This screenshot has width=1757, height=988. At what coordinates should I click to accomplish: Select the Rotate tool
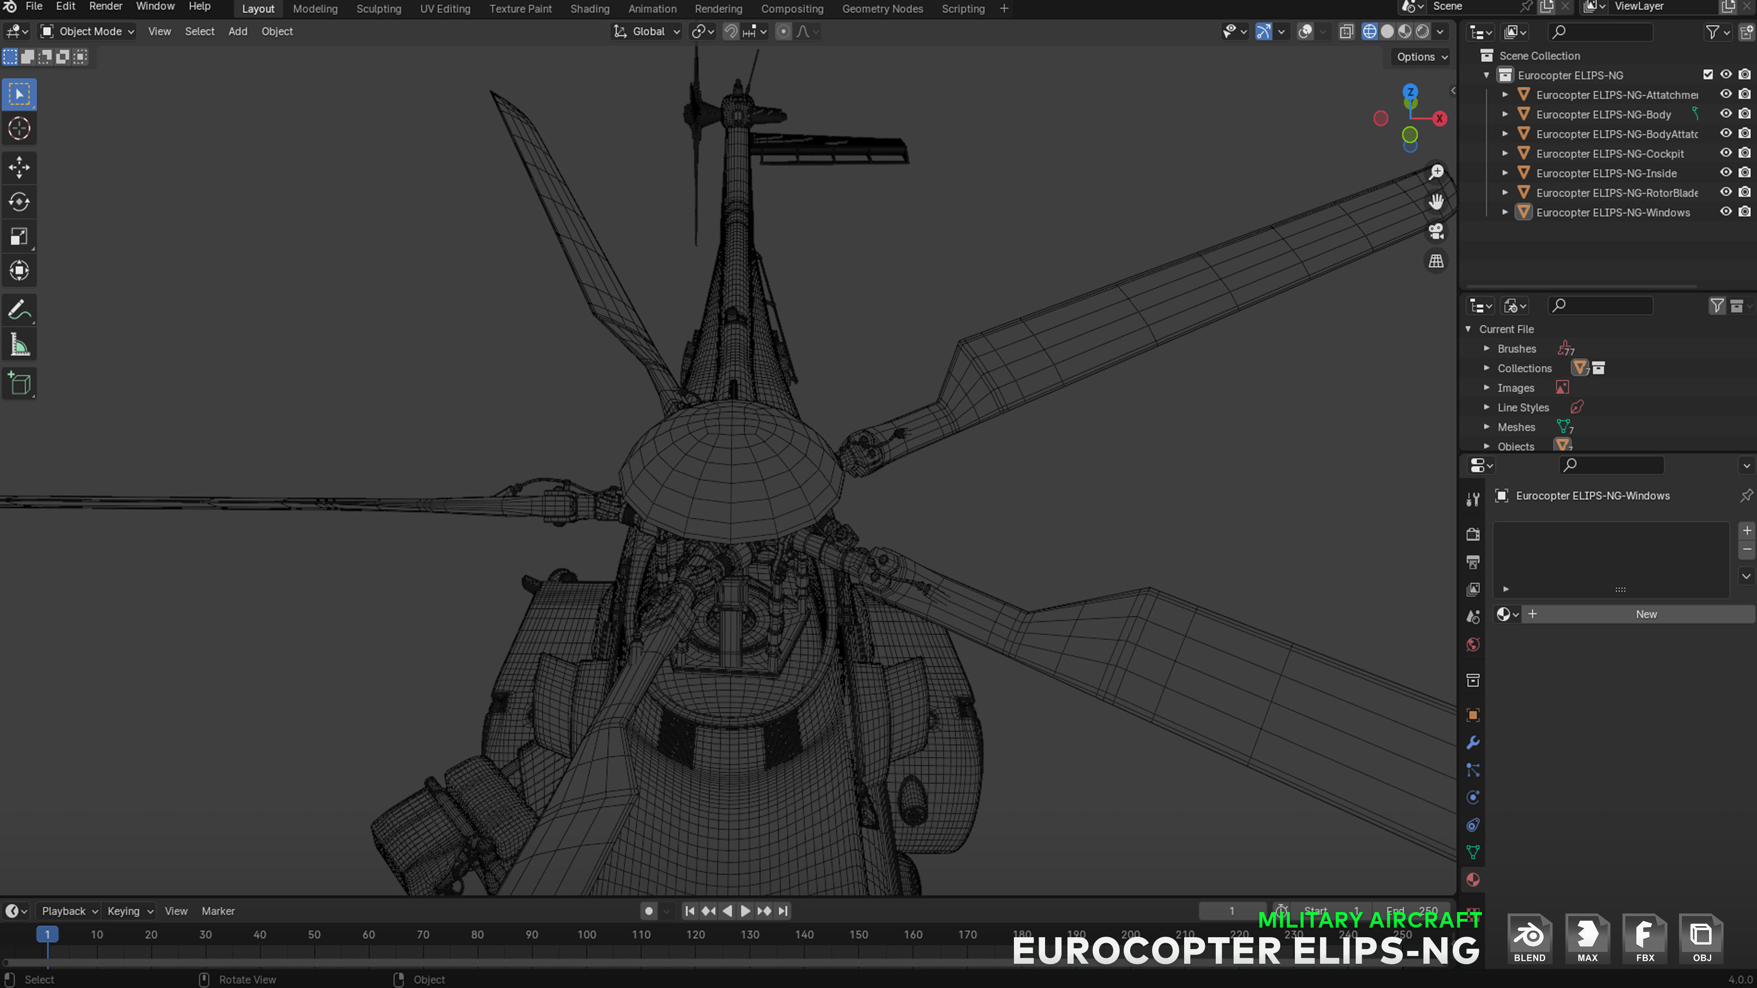[x=19, y=202]
